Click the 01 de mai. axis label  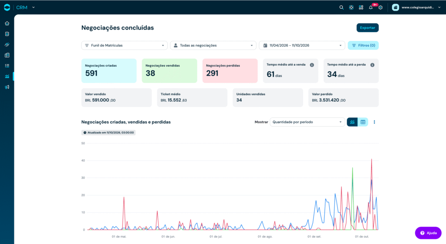[x=119, y=237]
